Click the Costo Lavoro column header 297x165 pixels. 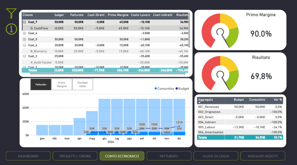coord(140,15)
